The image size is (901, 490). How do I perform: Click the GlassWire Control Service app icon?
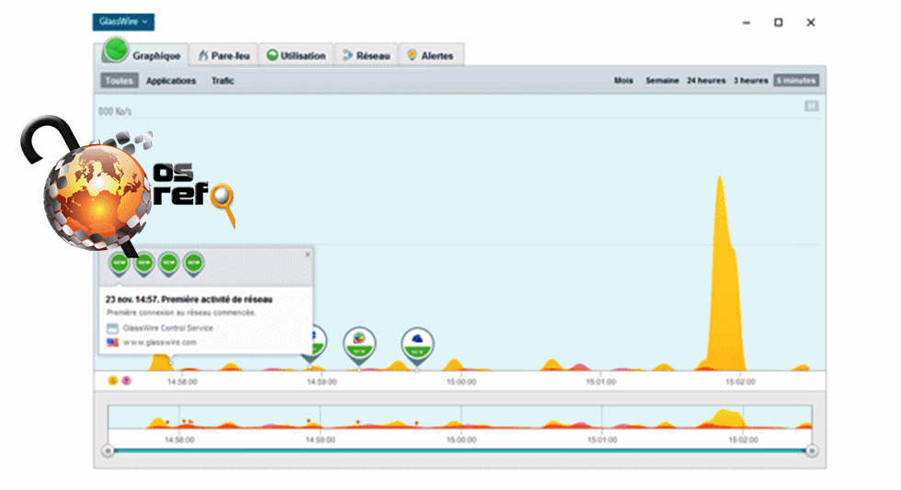(x=112, y=328)
